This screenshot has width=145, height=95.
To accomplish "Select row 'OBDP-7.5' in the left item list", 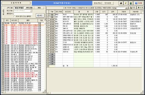I will [23, 43].
